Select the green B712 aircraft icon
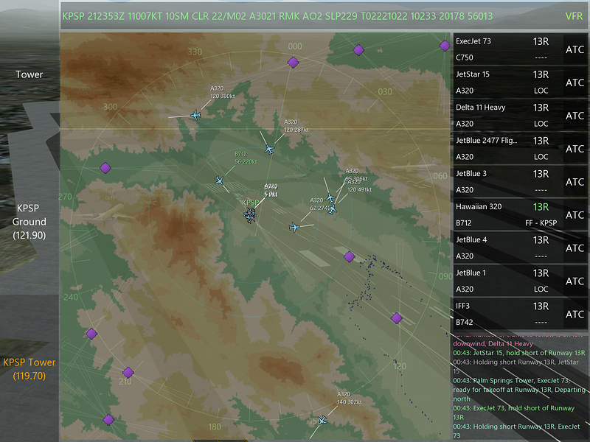This screenshot has width=590, height=442. tap(219, 180)
